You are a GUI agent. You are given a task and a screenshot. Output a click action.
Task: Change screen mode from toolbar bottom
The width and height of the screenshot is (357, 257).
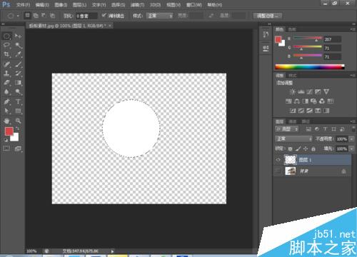(18, 148)
